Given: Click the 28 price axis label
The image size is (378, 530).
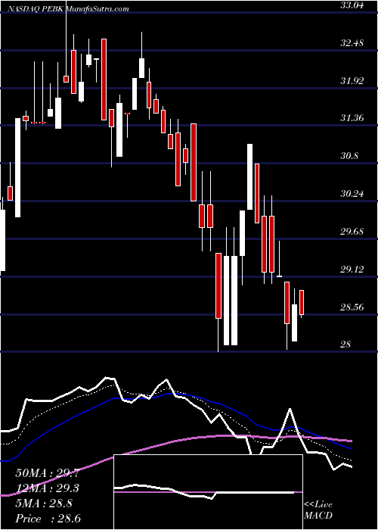Looking at the screenshot, I should tap(346, 344).
